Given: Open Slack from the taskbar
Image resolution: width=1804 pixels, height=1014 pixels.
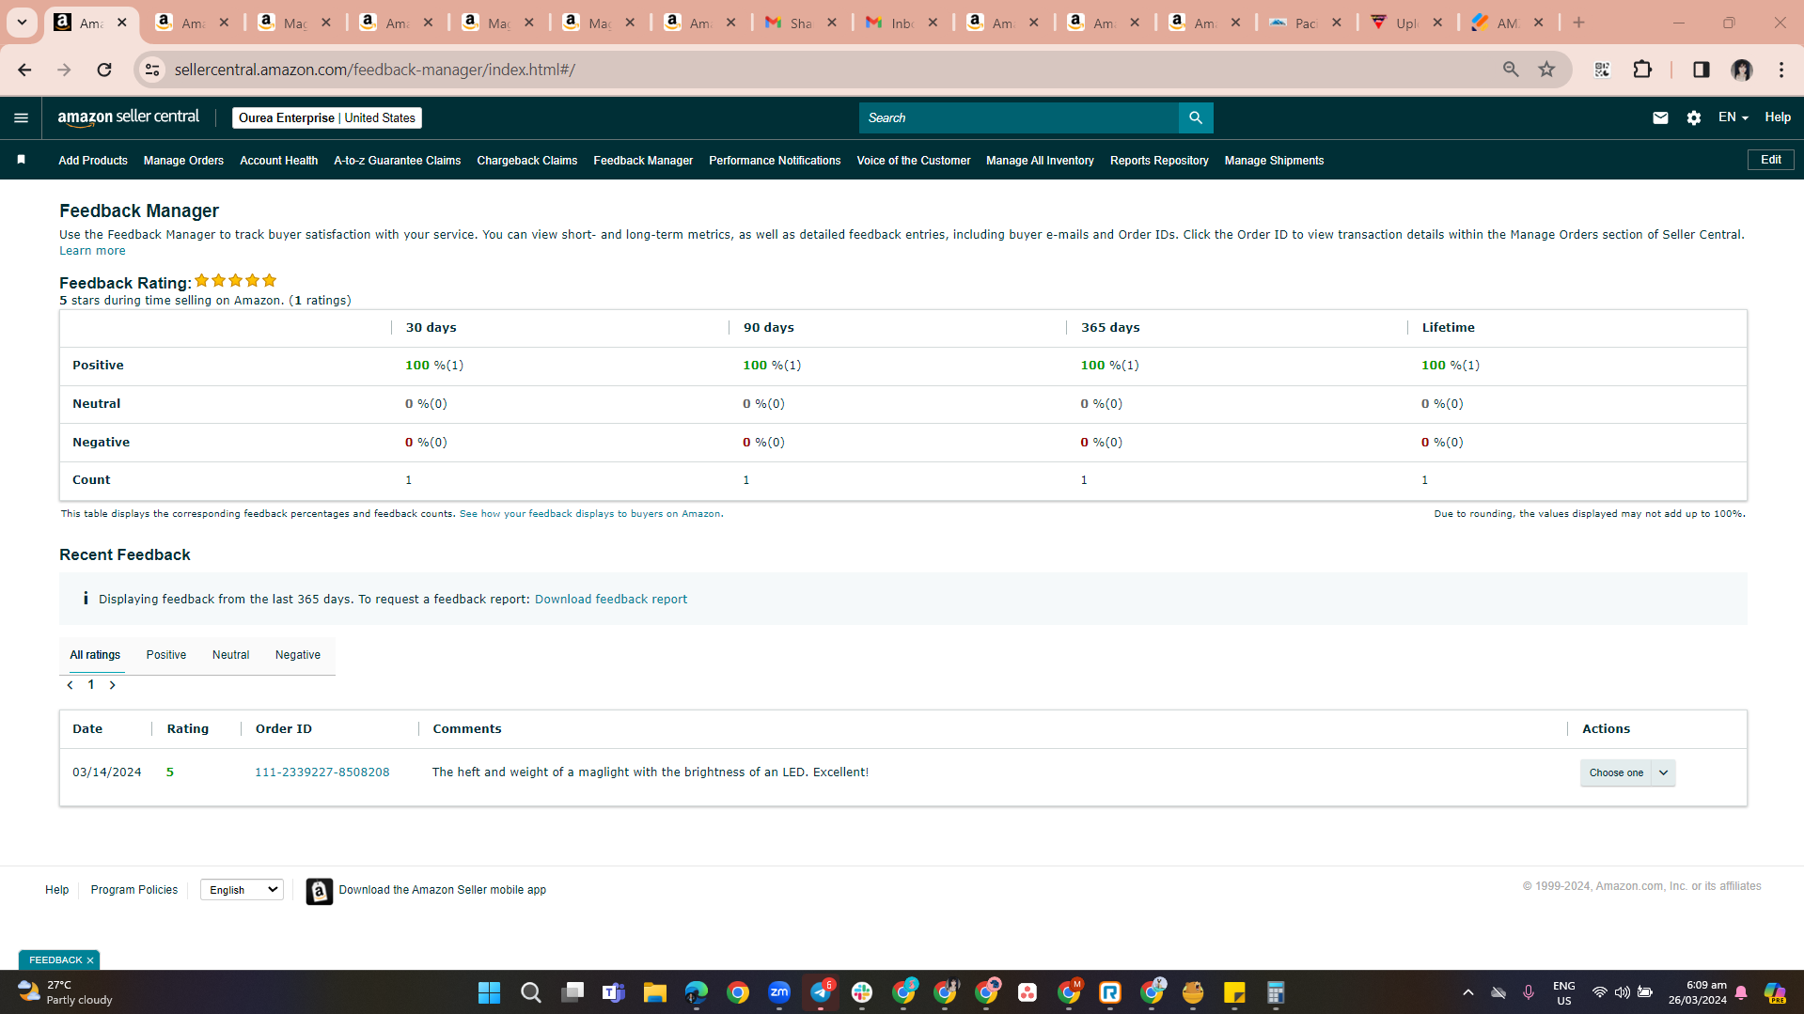Looking at the screenshot, I should pos(862,992).
